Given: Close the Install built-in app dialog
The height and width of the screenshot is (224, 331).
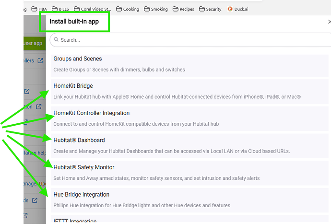Looking at the screenshot, I should [329, 22].
